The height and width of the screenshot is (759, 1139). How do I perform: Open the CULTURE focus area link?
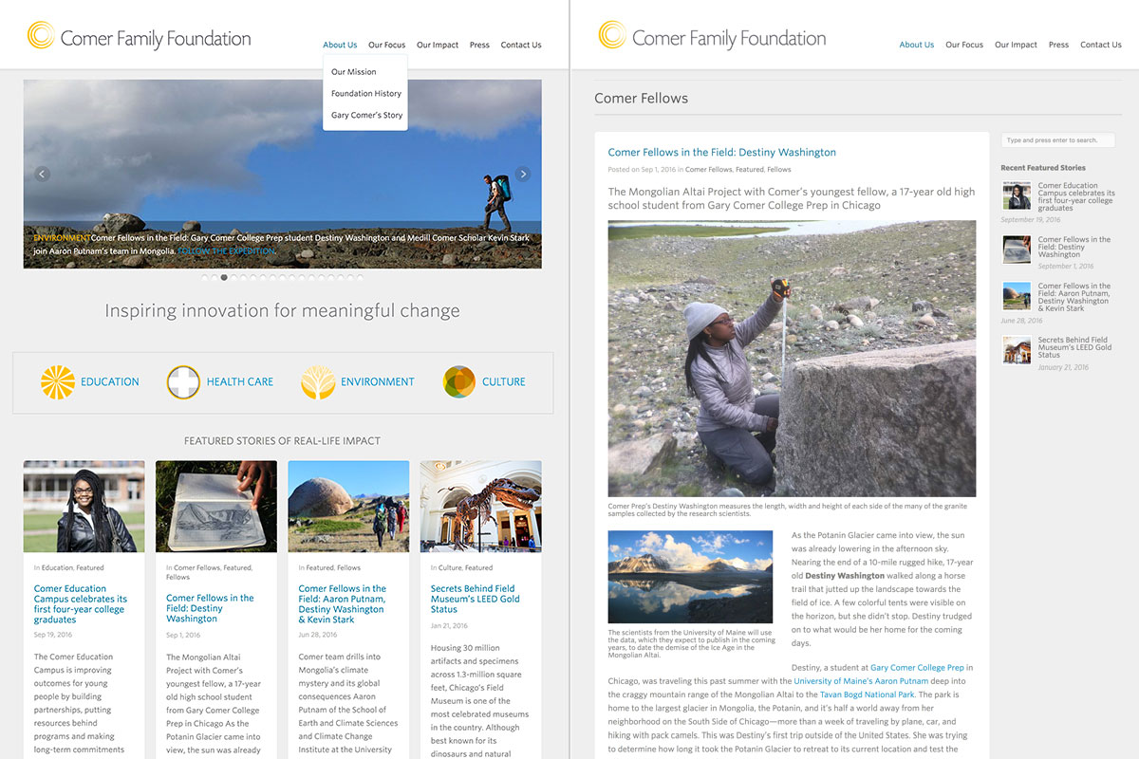(504, 381)
